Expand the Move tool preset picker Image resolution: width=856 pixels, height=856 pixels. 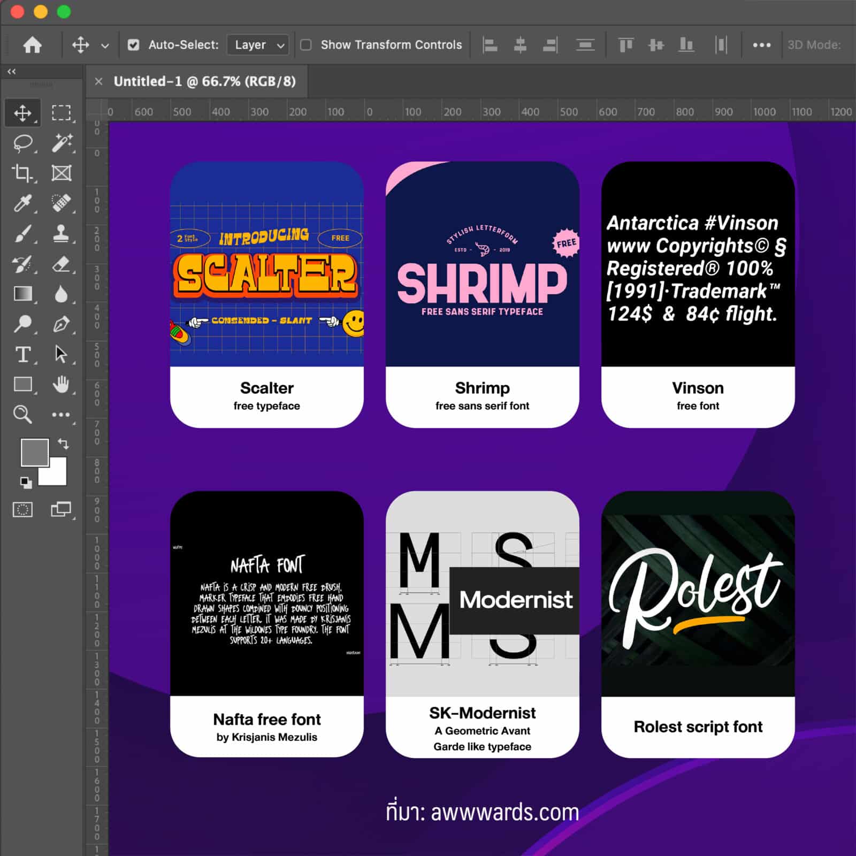pyautogui.click(x=105, y=45)
